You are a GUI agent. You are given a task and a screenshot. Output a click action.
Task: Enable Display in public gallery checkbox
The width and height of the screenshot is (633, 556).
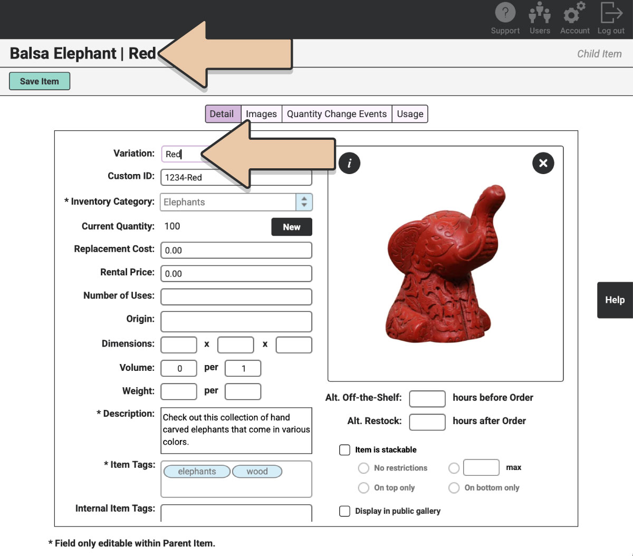pyautogui.click(x=345, y=511)
